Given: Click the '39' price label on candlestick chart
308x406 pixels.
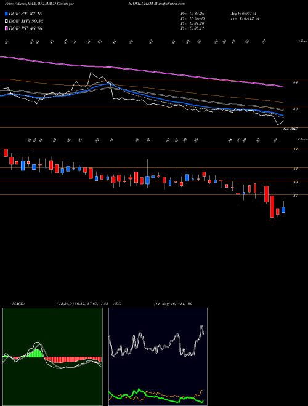Looking at the screenshot, I should [x=295, y=182].
